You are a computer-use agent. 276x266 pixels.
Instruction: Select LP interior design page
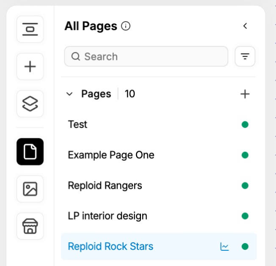pyautogui.click(x=108, y=216)
